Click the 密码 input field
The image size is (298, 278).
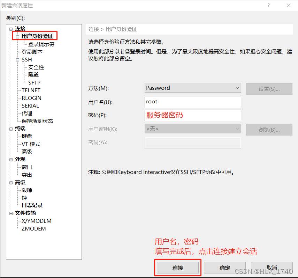pyautogui.click(x=193, y=115)
